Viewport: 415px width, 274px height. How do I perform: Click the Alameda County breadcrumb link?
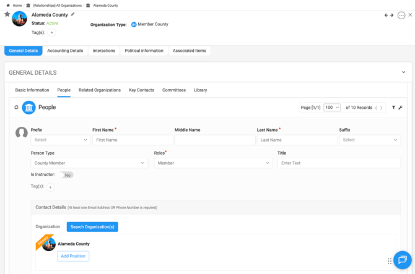coord(105,6)
